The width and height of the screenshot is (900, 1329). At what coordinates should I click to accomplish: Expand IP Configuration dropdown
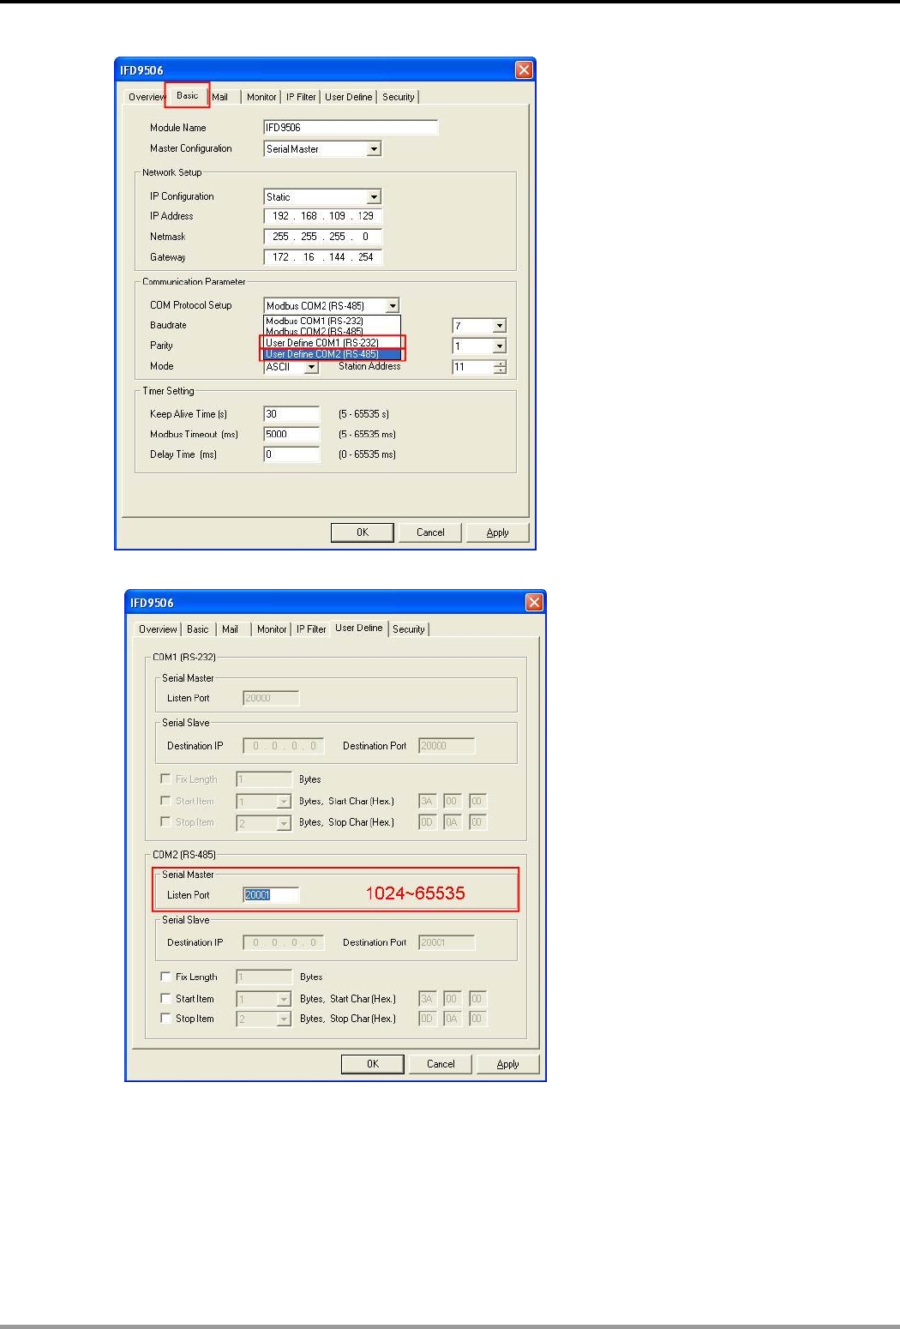(374, 197)
